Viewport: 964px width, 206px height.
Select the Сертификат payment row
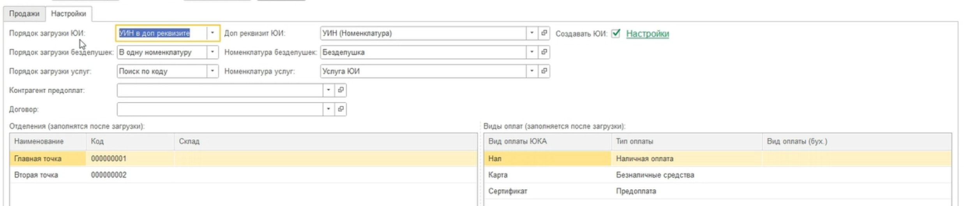coord(507,191)
